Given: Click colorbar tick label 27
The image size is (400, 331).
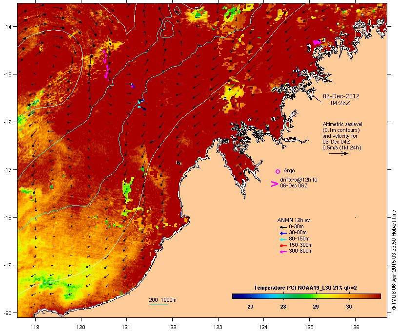Looking at the screenshot, I should click(250, 307).
